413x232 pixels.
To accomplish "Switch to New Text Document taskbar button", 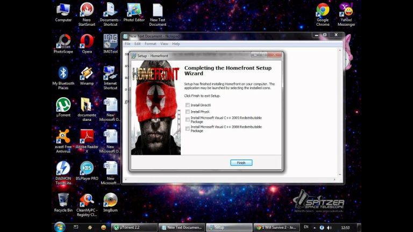I will 182,228.
